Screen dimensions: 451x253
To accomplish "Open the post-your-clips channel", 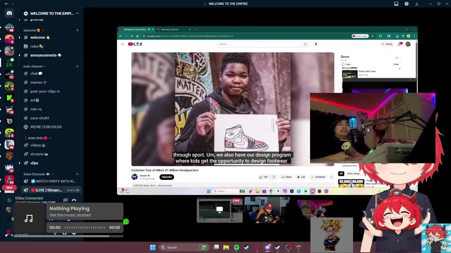I will pos(51,91).
